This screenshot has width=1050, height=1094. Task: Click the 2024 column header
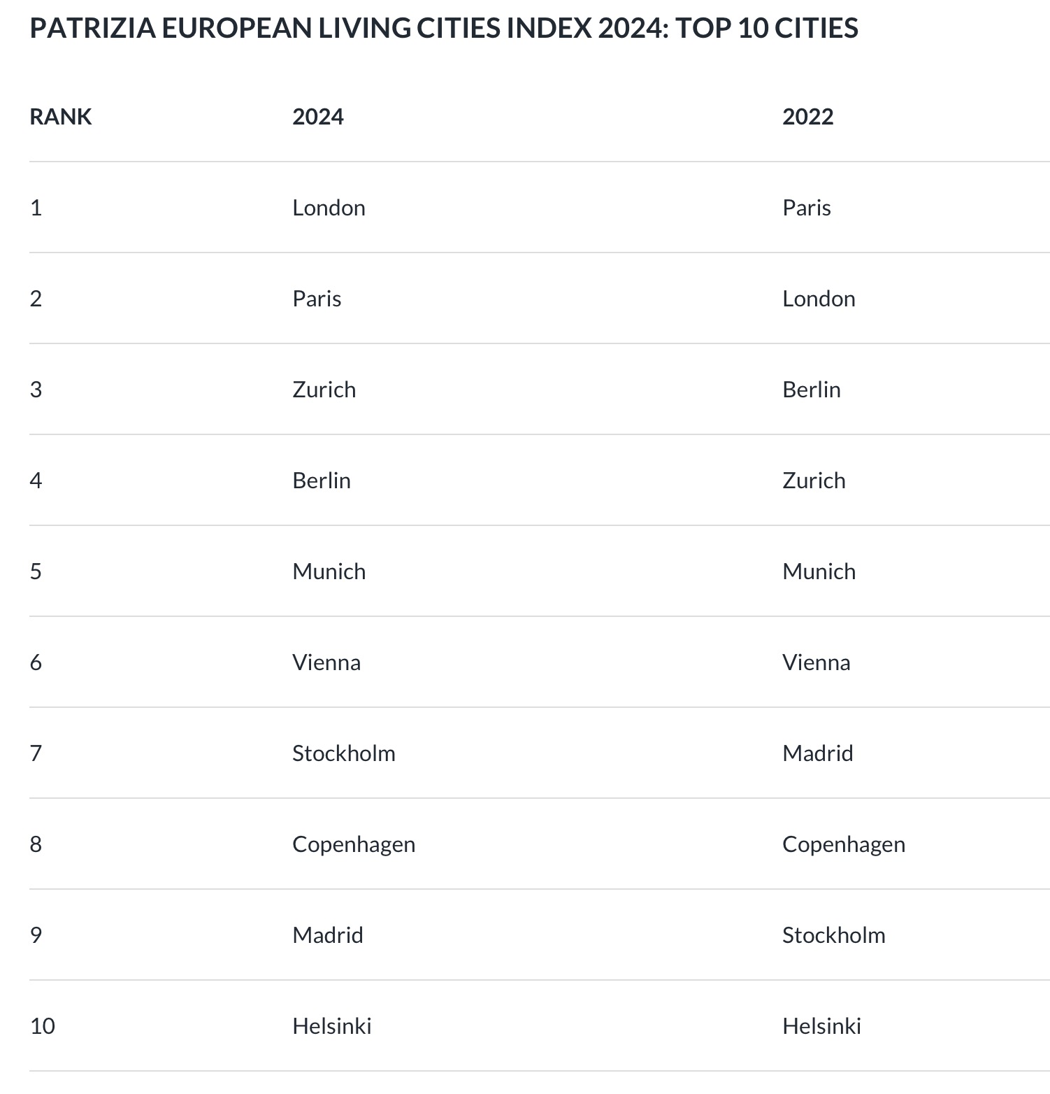coord(318,117)
